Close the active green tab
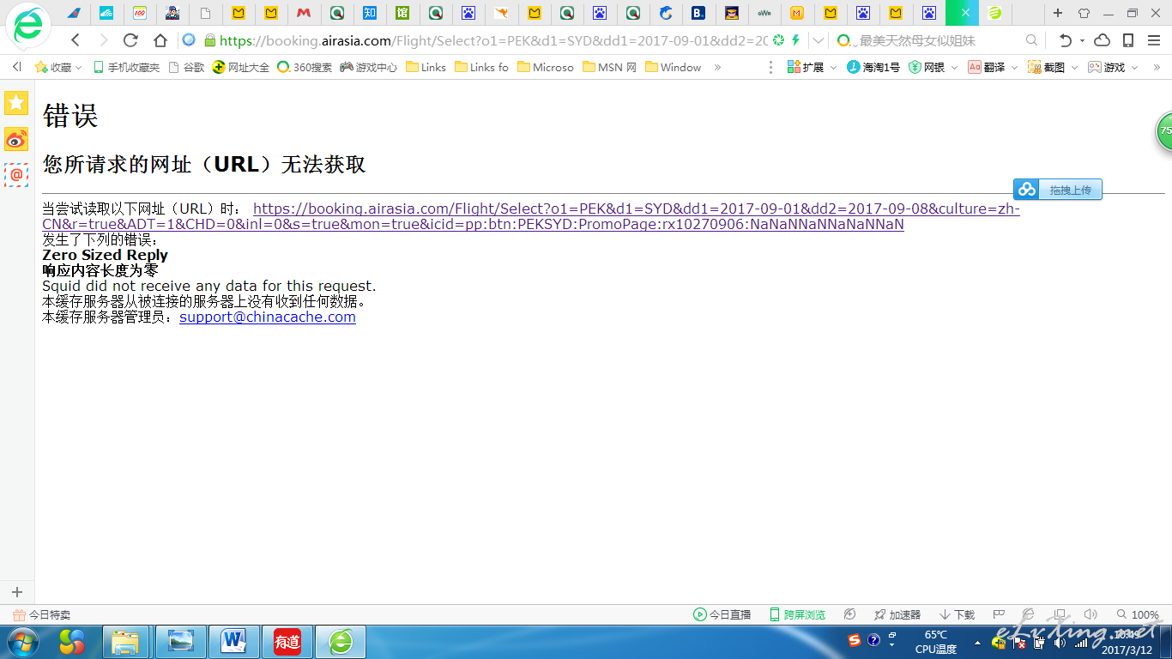Image resolution: width=1172 pixels, height=659 pixels. pyautogui.click(x=965, y=13)
